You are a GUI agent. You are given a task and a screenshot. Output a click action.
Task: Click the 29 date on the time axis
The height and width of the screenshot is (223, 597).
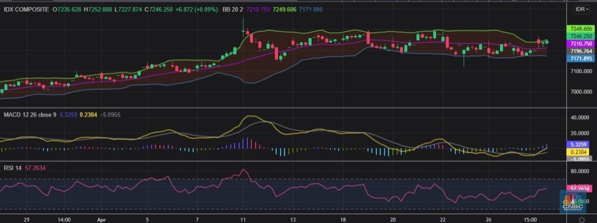pyautogui.click(x=26, y=219)
